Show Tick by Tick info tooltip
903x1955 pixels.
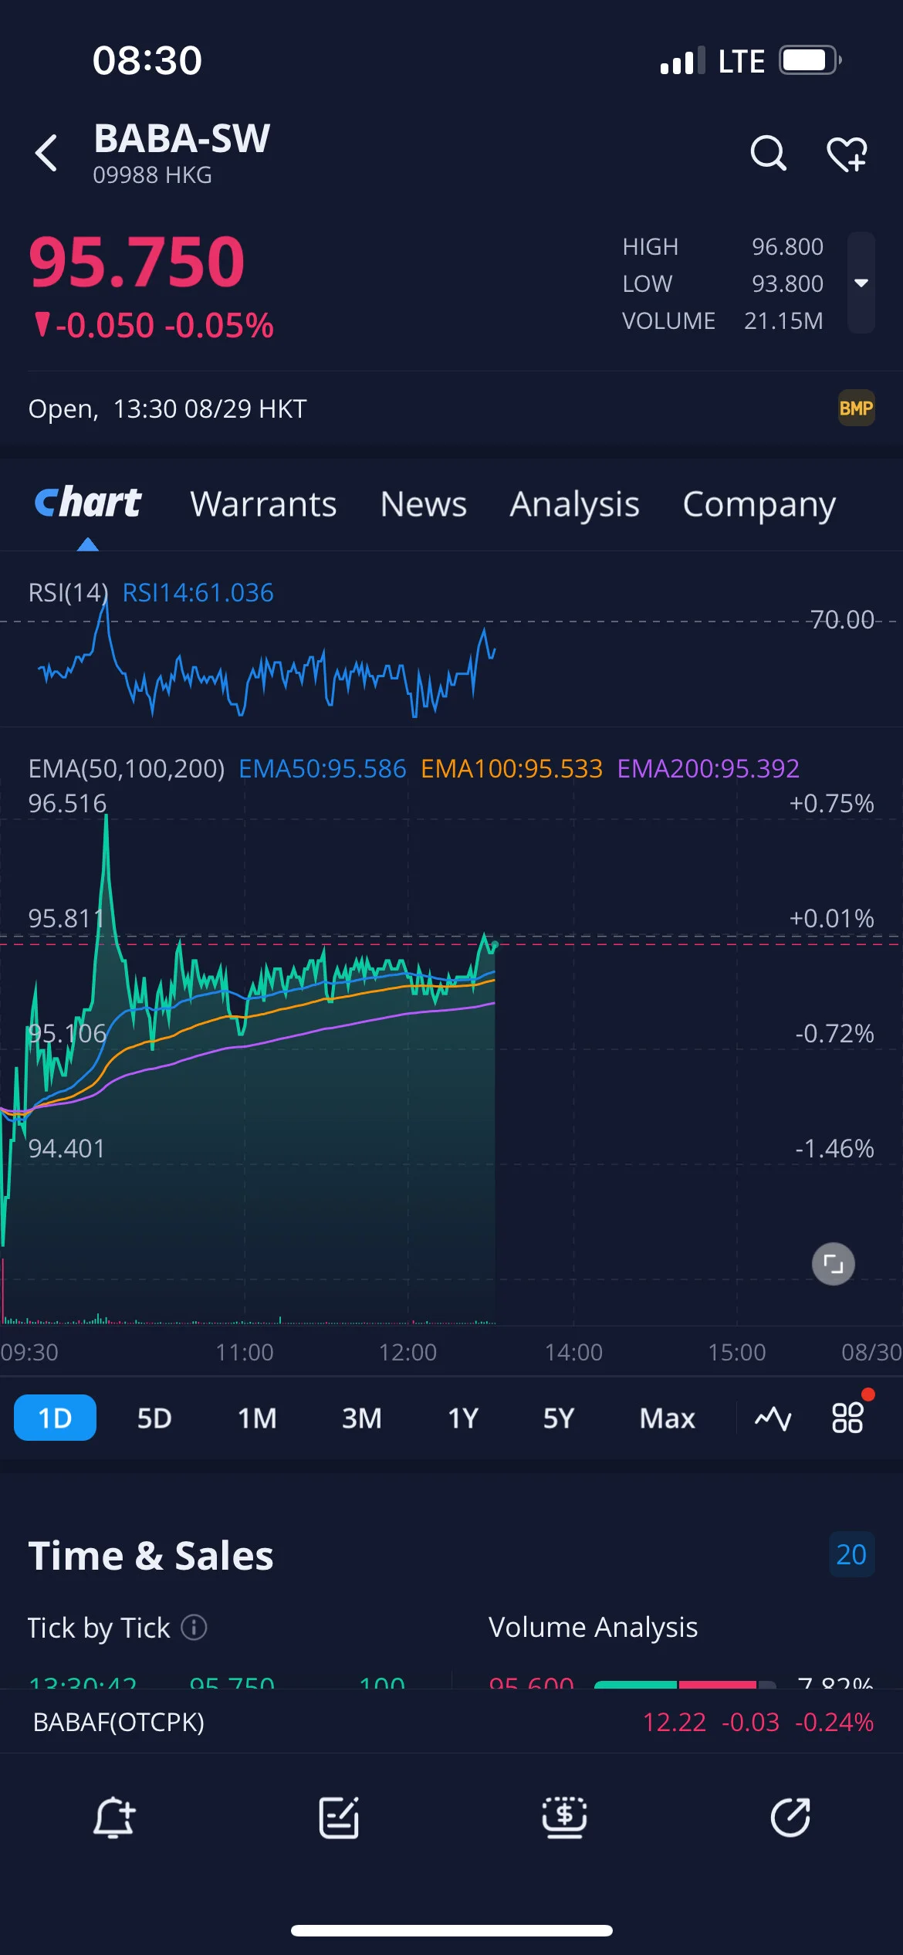point(194,1628)
